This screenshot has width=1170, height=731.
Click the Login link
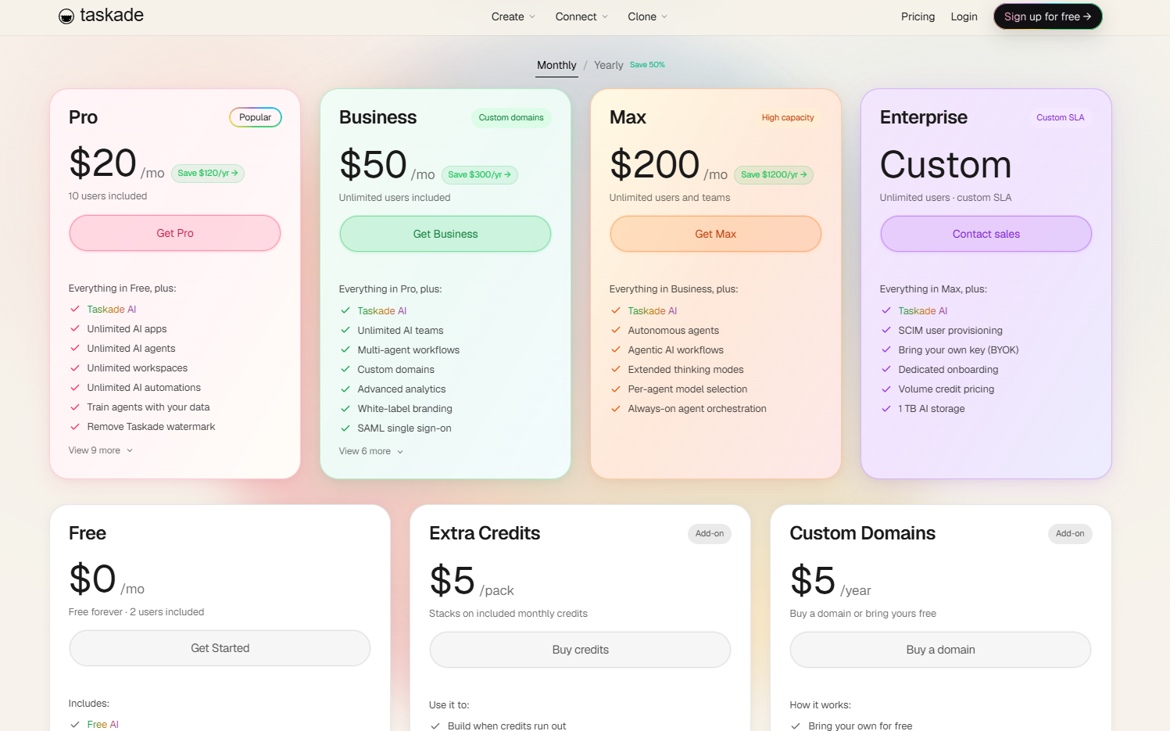[x=964, y=16]
